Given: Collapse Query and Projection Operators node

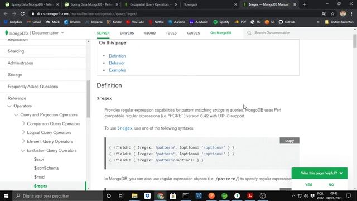Looking at the screenshot, I should [16, 115].
